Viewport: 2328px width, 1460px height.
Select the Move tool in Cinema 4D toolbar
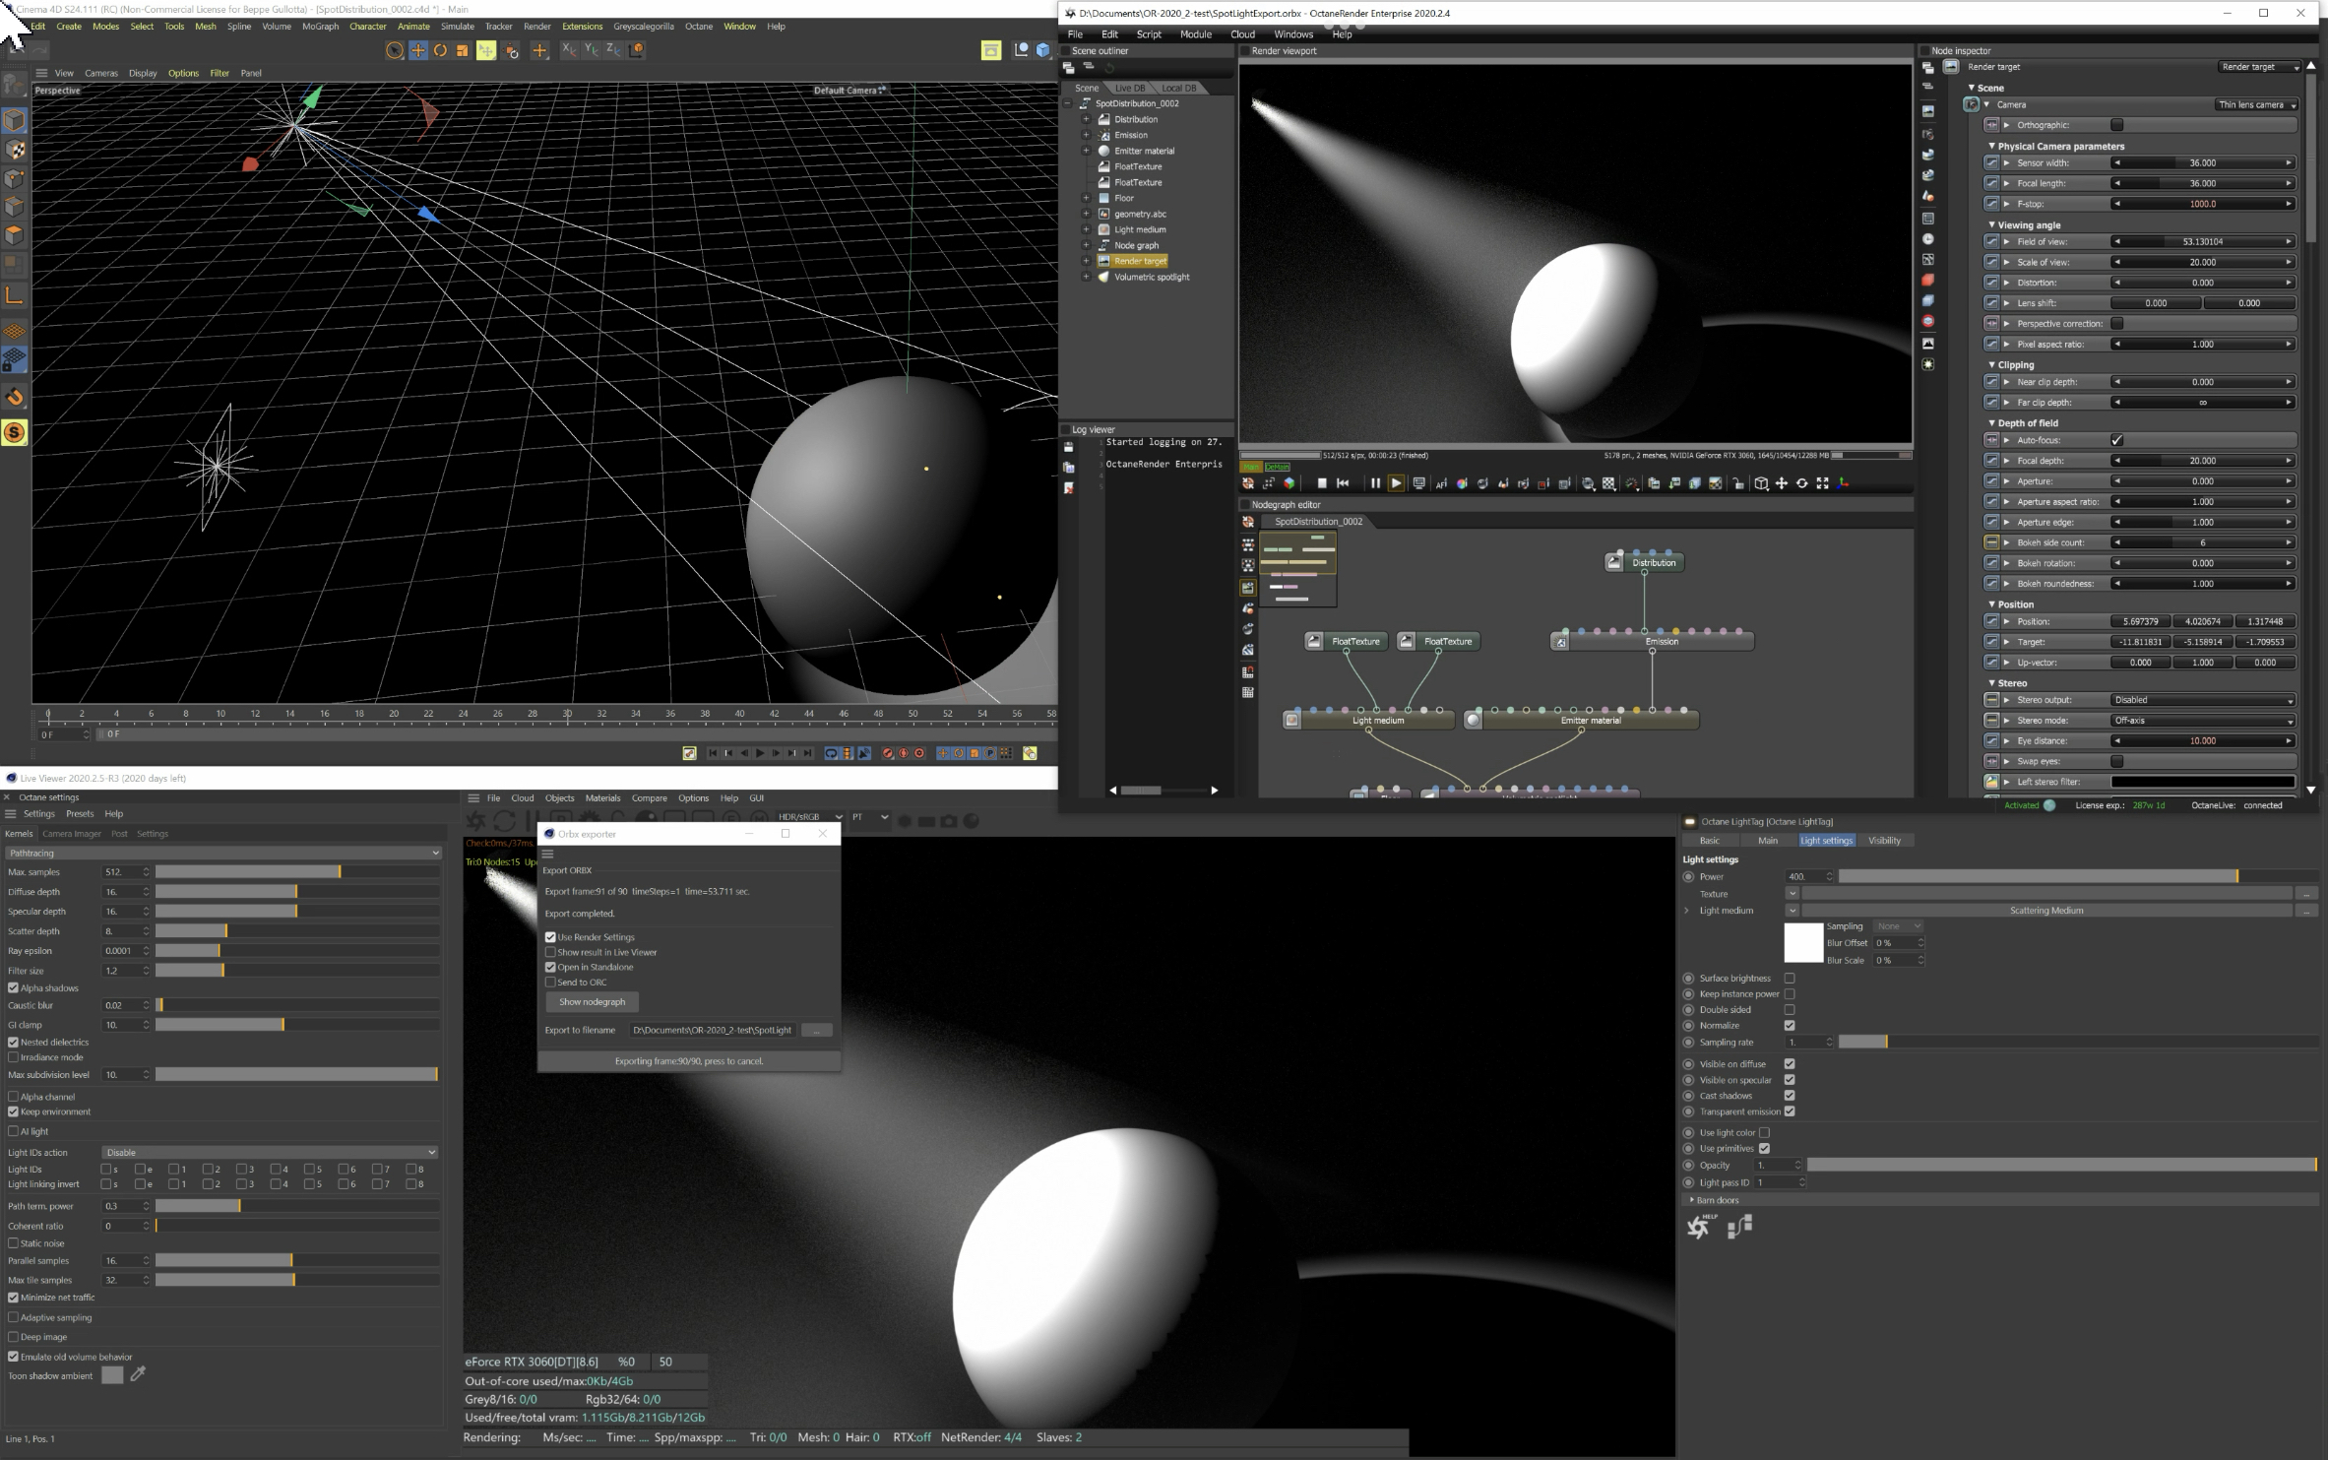418,50
